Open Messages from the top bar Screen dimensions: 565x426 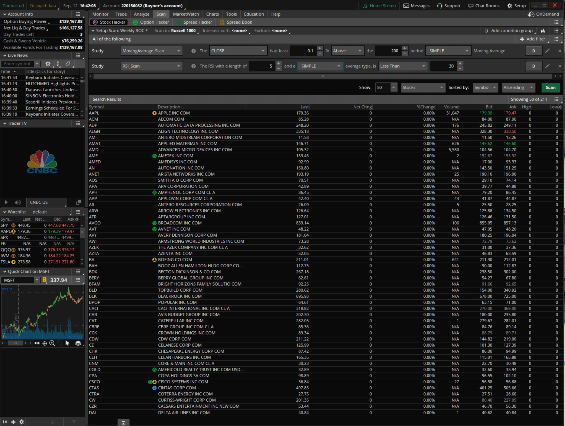coord(416,6)
